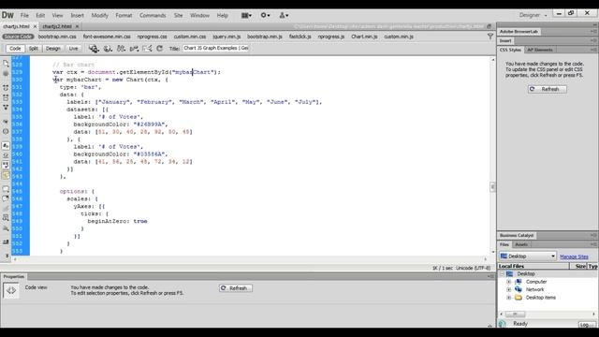
Task: Switch to Split view
Action: (34, 49)
